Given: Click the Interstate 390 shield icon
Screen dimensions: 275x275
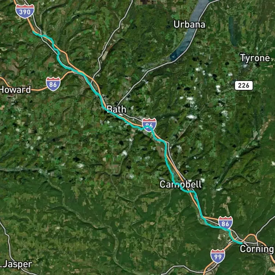Looking at the screenshot, I should [25, 11].
